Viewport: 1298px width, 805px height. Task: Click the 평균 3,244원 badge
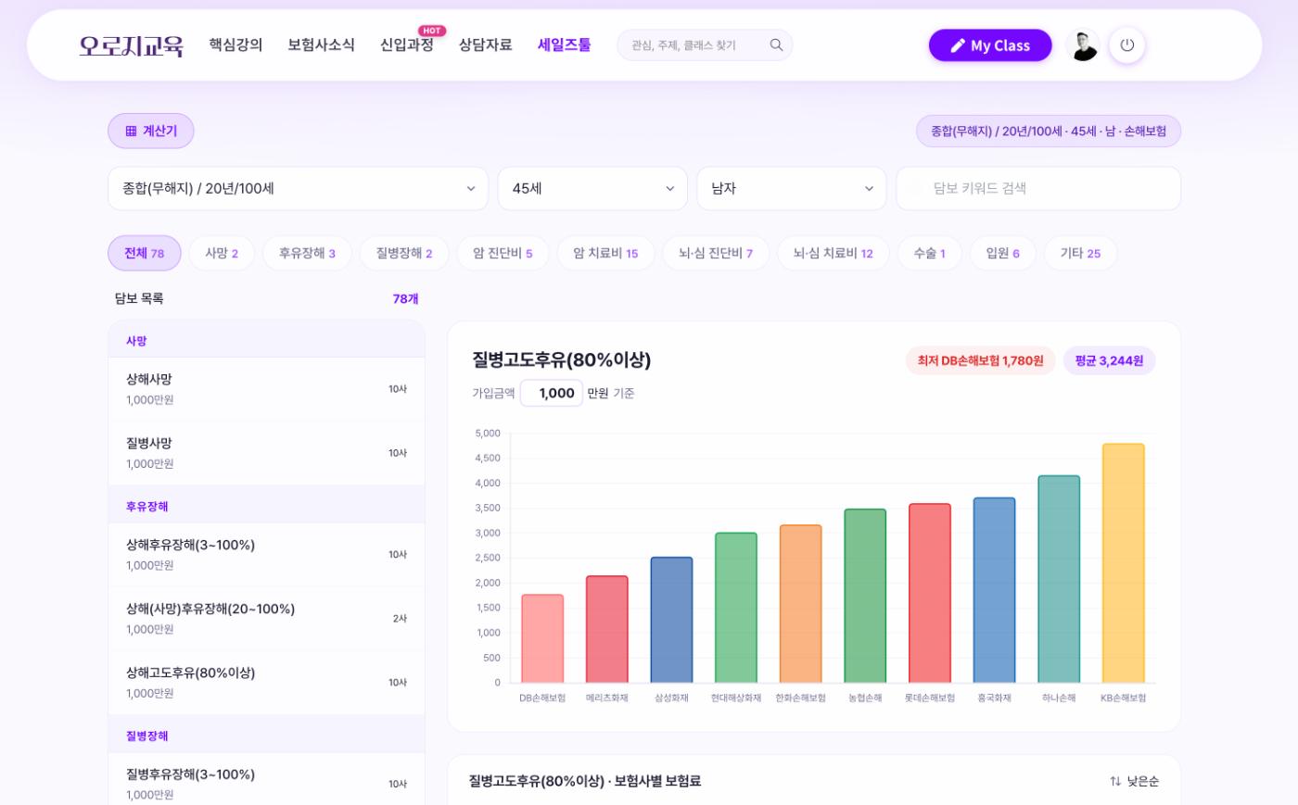(1109, 360)
